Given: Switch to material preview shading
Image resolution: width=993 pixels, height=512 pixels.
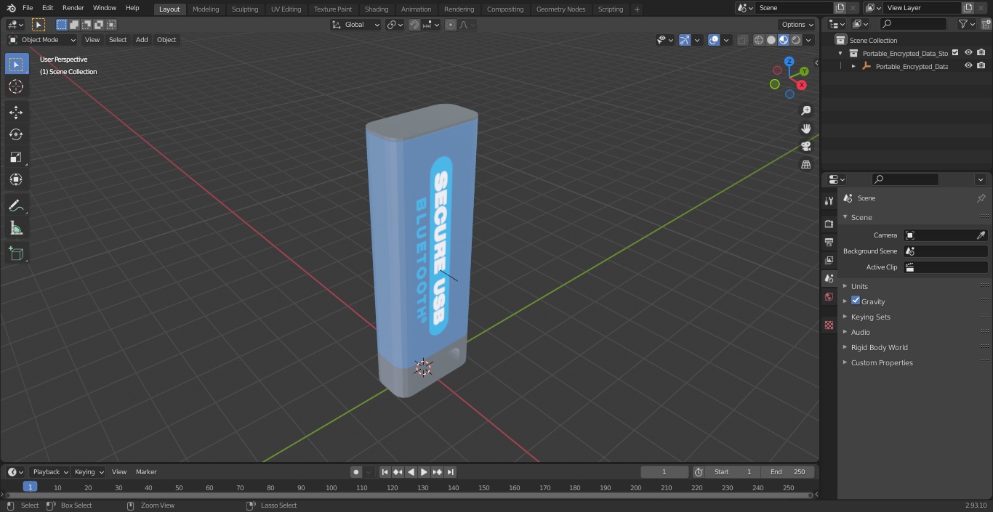Looking at the screenshot, I should (784, 40).
